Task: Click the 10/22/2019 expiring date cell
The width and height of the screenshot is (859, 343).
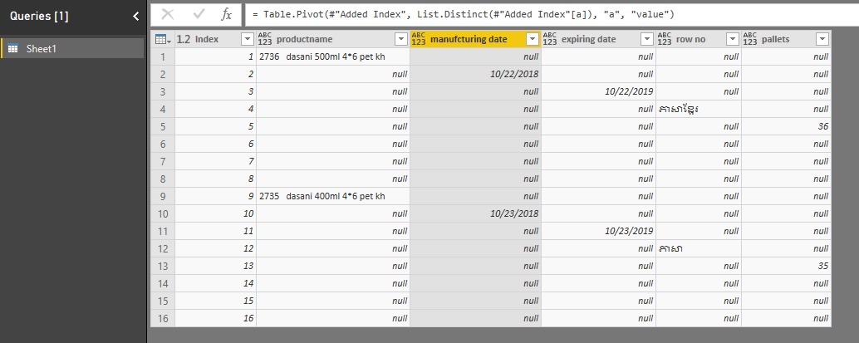Action: 598,91
